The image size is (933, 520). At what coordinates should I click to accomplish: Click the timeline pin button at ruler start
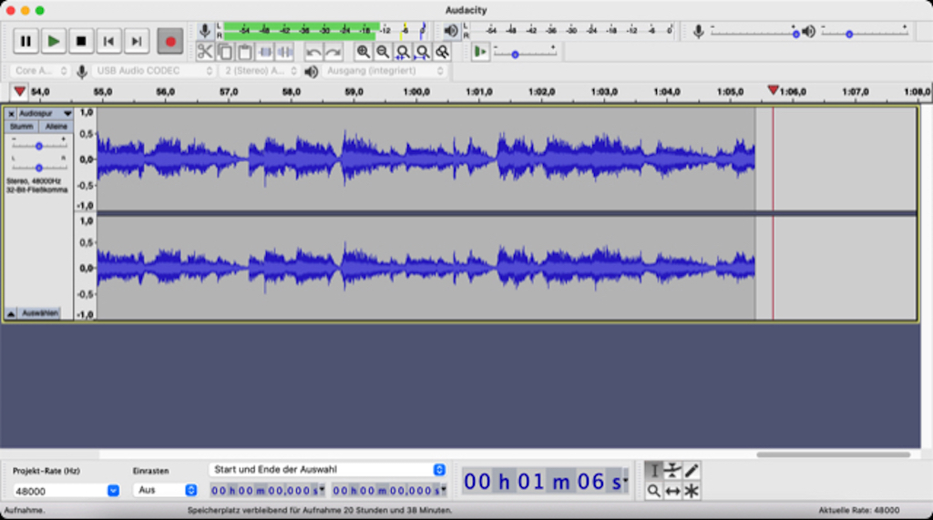(20, 92)
